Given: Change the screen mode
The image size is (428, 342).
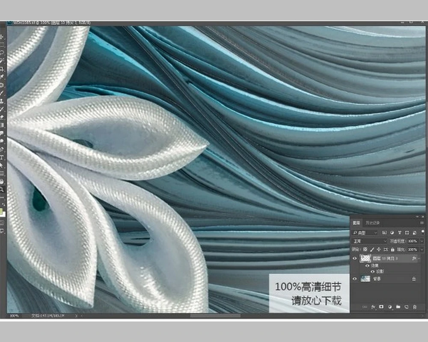Looking at the screenshot, I should point(2,231).
